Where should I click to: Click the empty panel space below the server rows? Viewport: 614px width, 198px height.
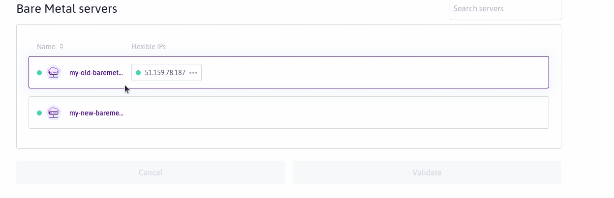288,139
